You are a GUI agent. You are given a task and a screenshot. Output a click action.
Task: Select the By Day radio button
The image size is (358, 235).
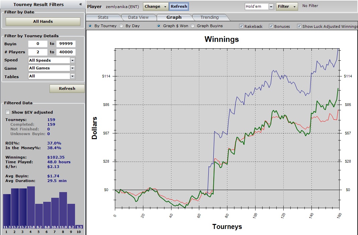tap(121, 26)
